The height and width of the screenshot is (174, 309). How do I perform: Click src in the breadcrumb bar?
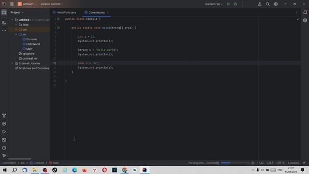coord(23,163)
